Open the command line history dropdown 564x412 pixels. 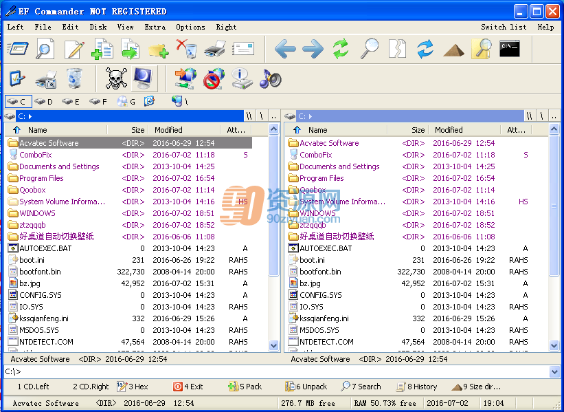pyautogui.click(x=554, y=371)
